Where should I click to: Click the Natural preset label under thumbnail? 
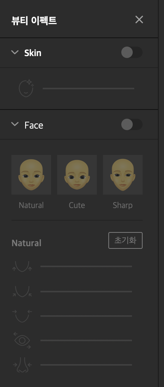click(31, 205)
